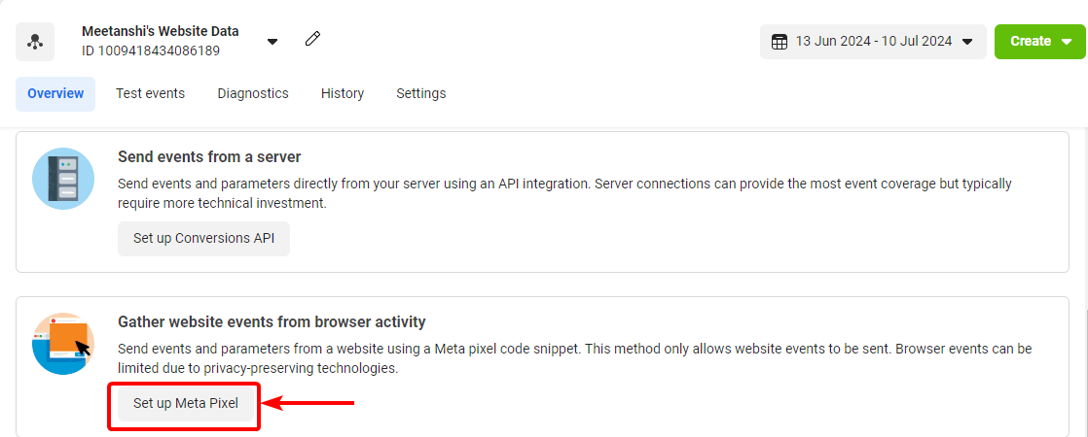Click the Meetanshi's Website Data title
The height and width of the screenshot is (437, 1088).
tap(161, 31)
